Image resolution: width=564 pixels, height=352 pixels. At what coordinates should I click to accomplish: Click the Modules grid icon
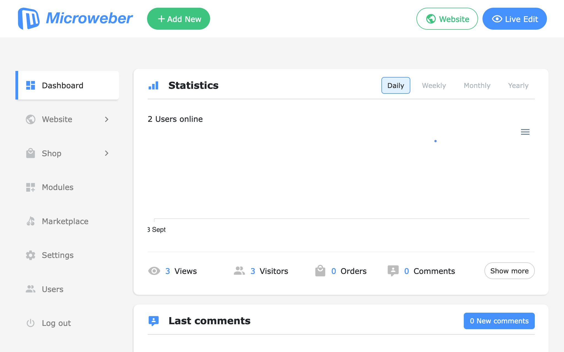[x=31, y=187]
